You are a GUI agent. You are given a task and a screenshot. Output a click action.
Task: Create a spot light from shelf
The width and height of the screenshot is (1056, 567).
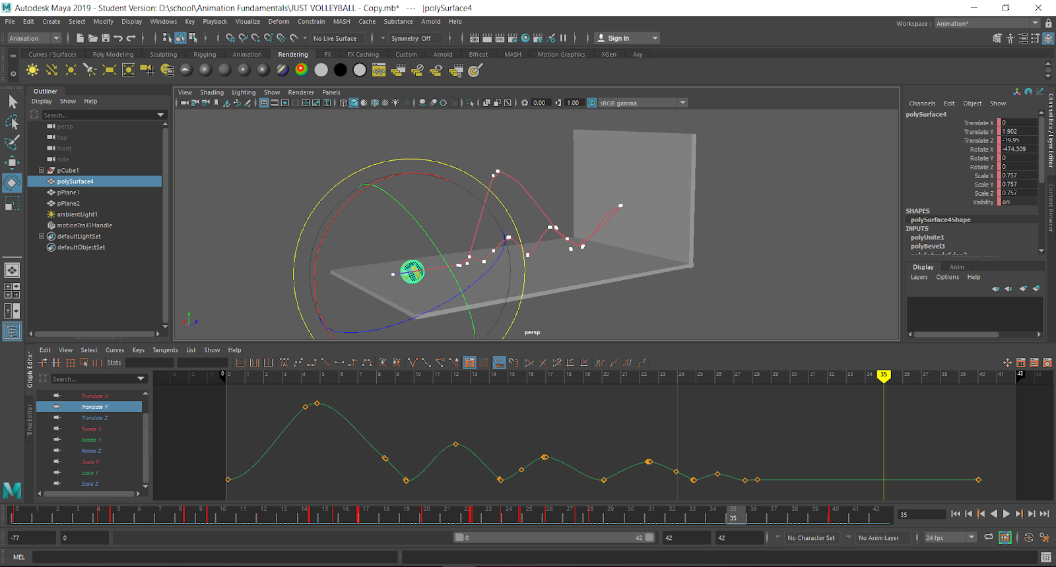pos(90,70)
